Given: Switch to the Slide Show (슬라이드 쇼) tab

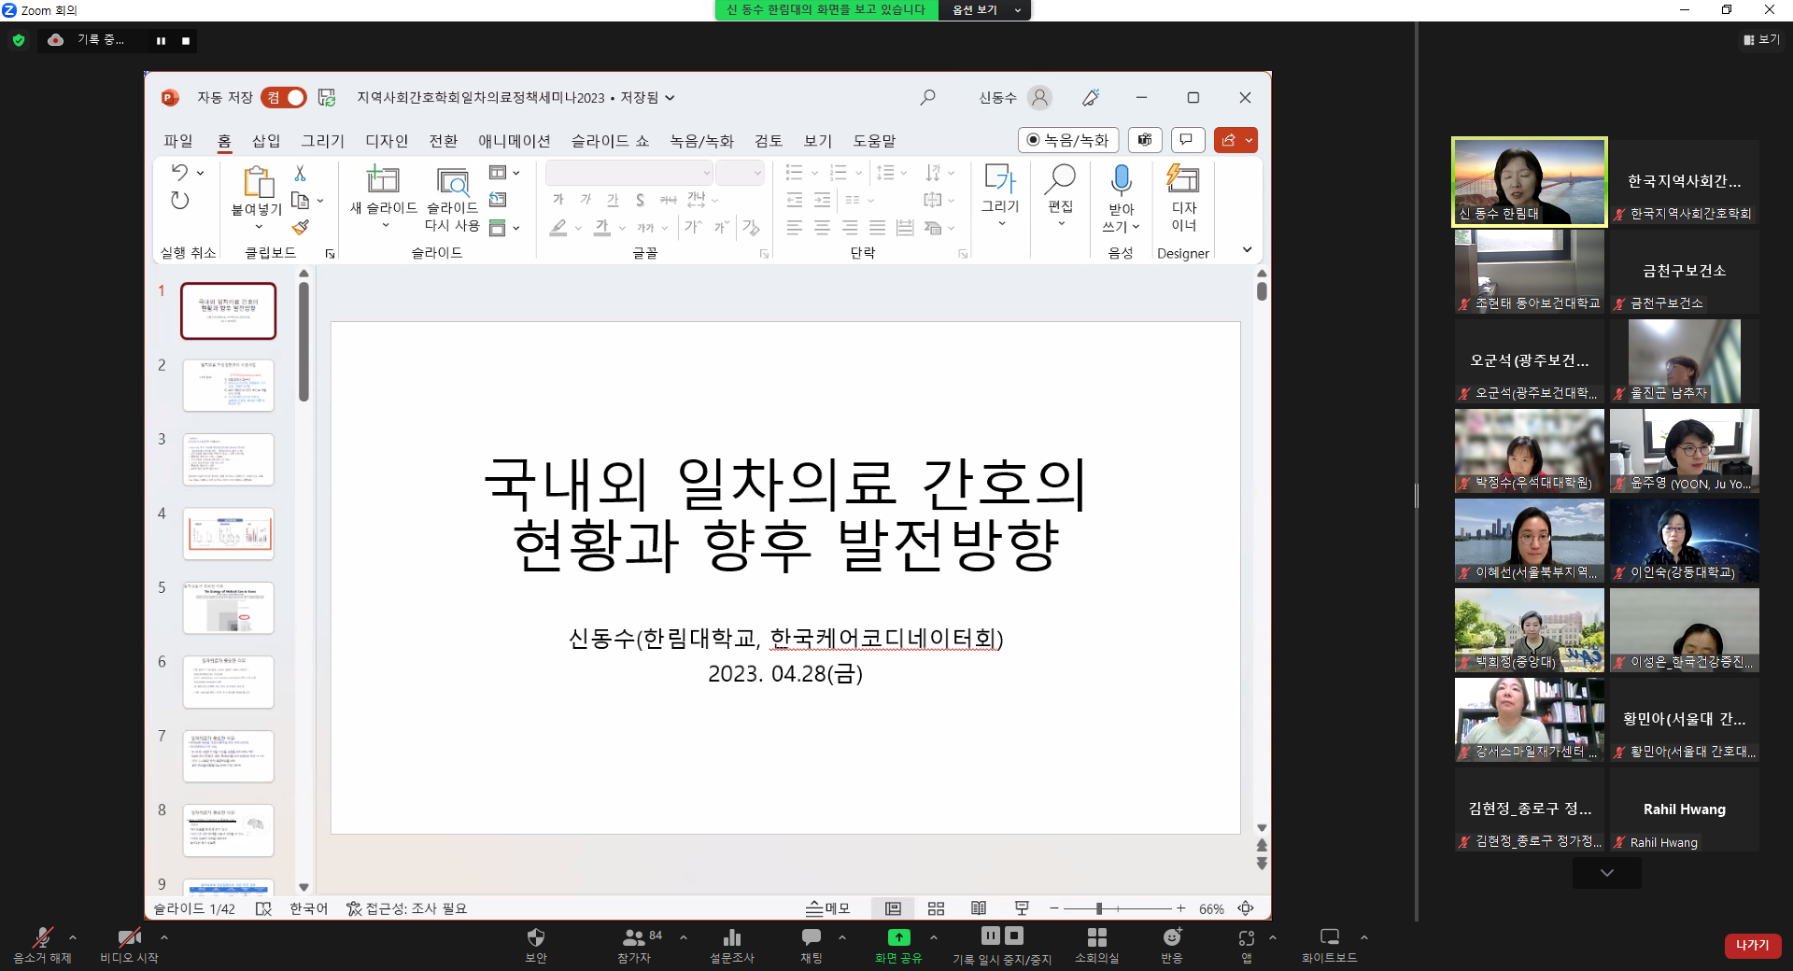Looking at the screenshot, I should tap(610, 141).
